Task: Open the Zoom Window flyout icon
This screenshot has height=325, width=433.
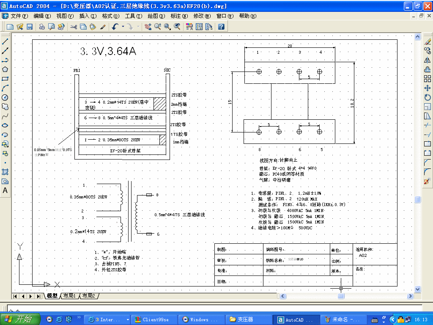Action: point(167,27)
